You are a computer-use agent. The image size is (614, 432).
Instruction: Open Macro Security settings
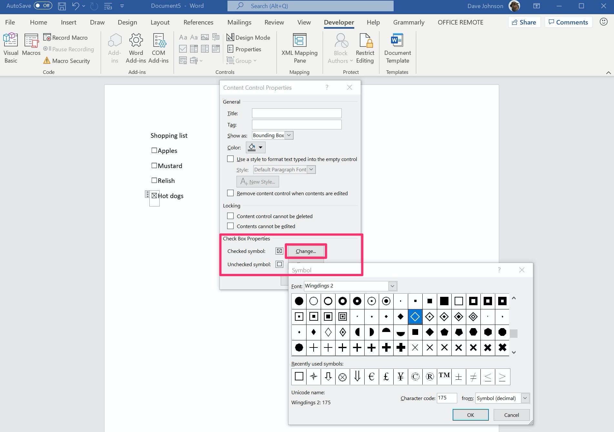[x=67, y=61]
